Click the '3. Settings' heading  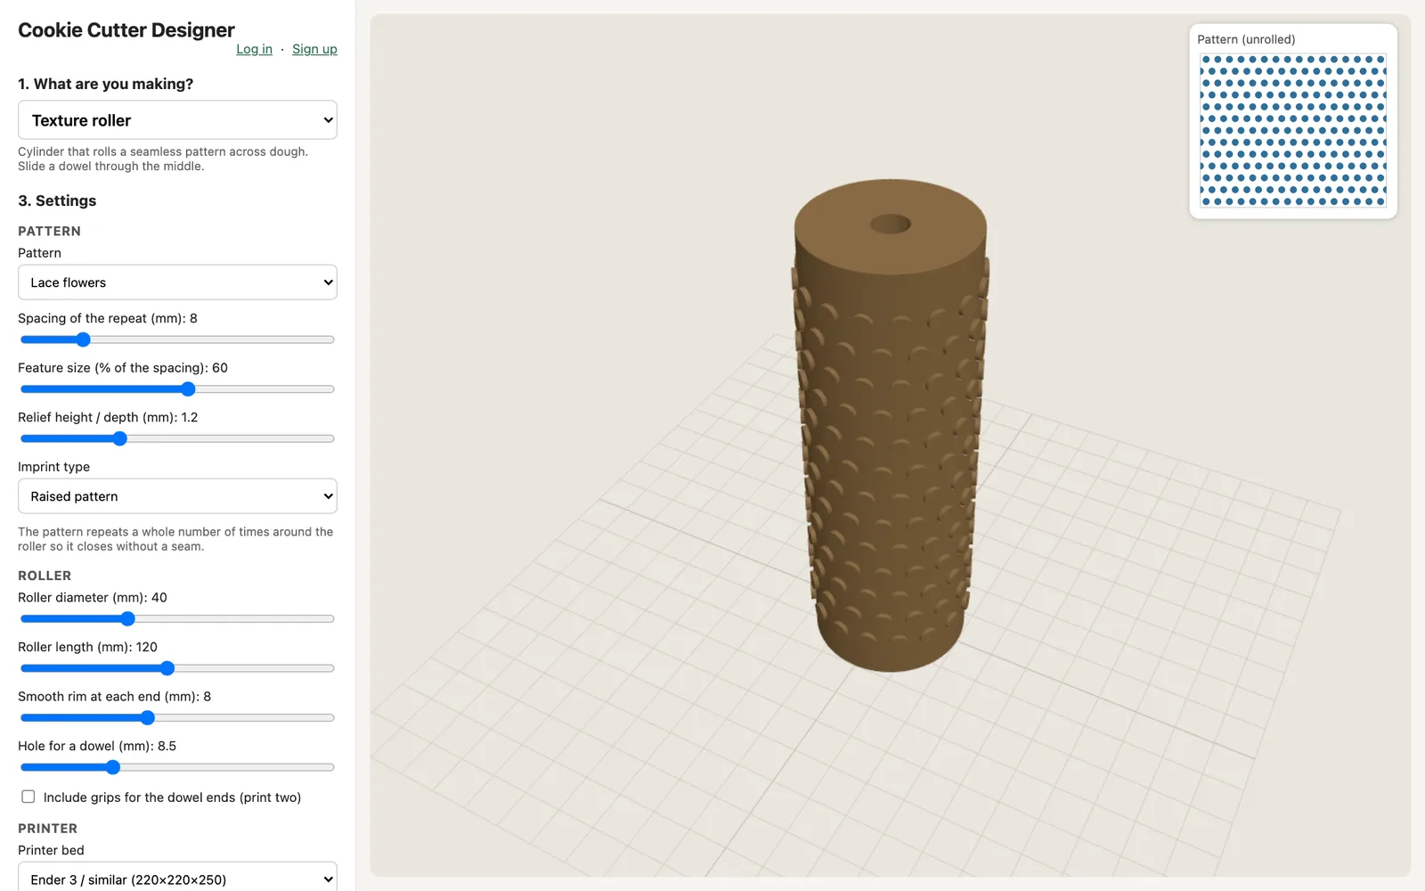(57, 200)
